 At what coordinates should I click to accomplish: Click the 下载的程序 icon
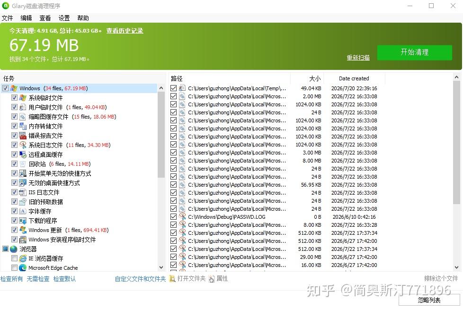pos(23,220)
